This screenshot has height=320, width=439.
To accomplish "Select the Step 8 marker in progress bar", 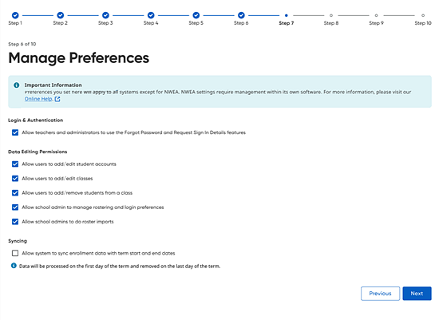I will tap(331, 15).
